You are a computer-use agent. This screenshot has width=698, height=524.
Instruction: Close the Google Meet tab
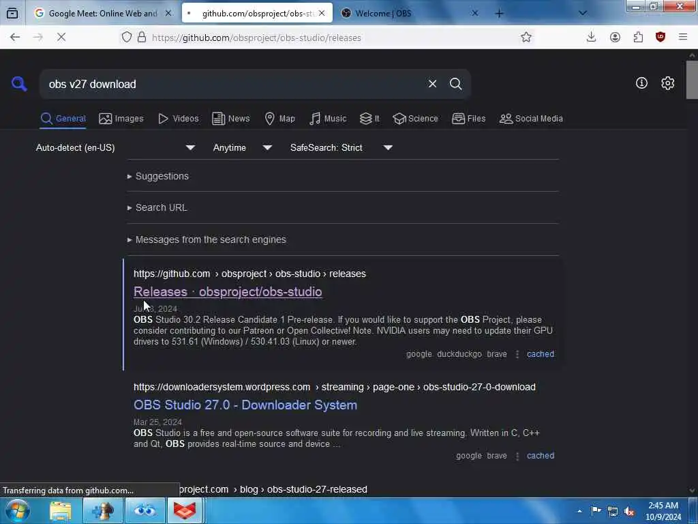(168, 14)
